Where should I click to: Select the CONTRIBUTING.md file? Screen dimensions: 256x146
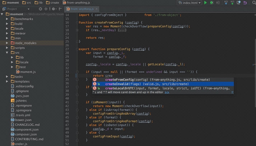27,139
